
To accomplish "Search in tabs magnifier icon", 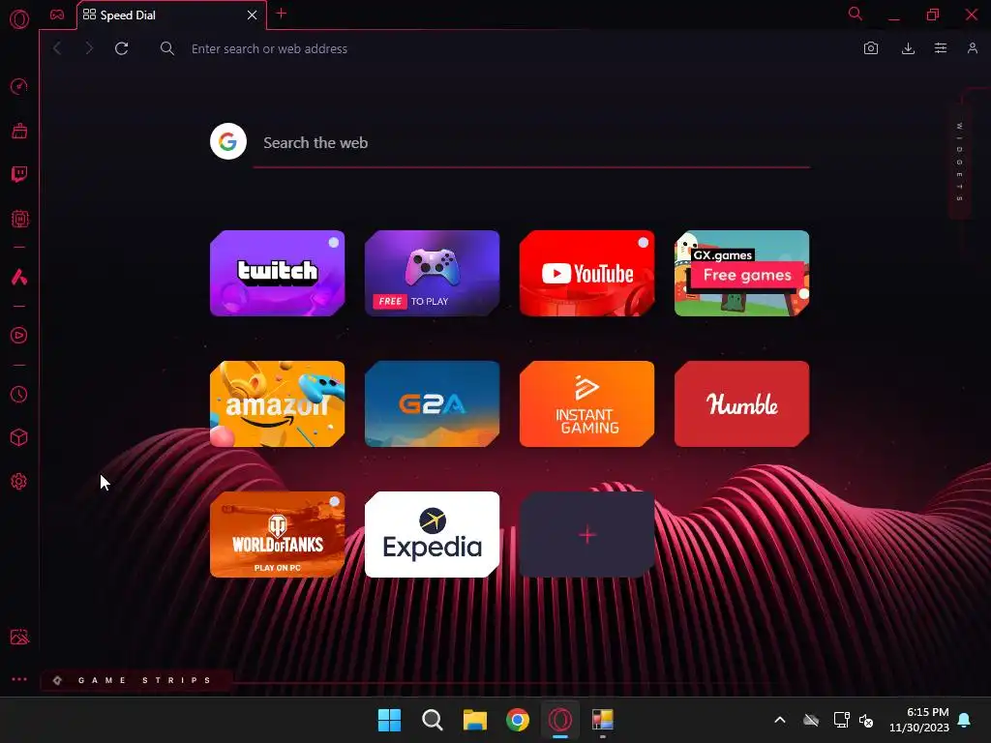I will point(856,14).
